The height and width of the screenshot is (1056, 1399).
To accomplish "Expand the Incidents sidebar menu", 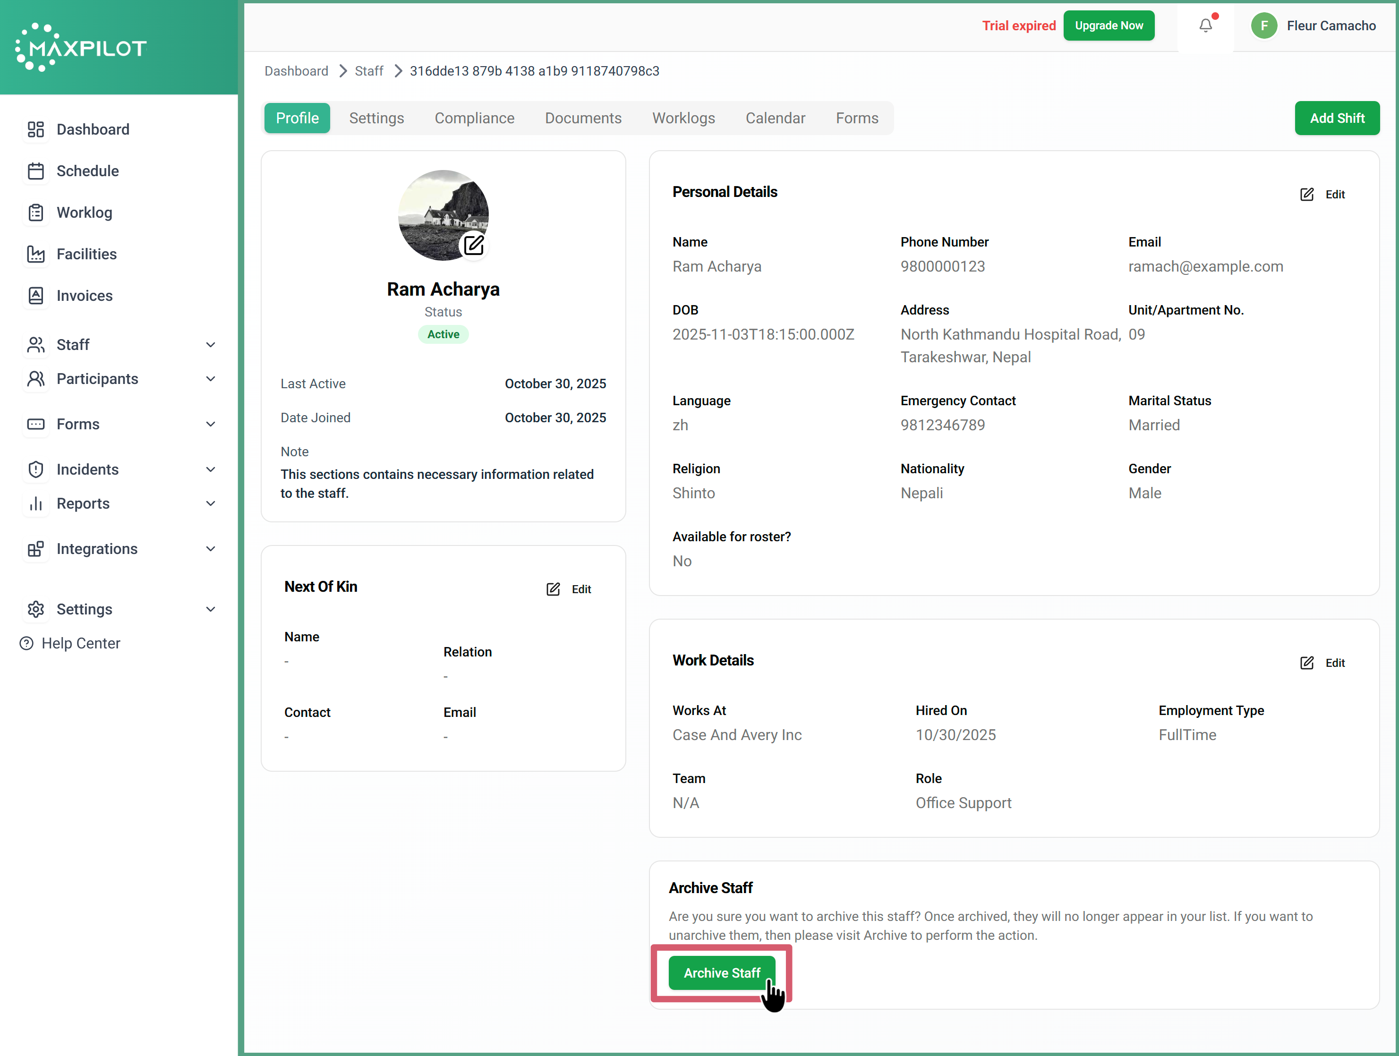I will (211, 469).
